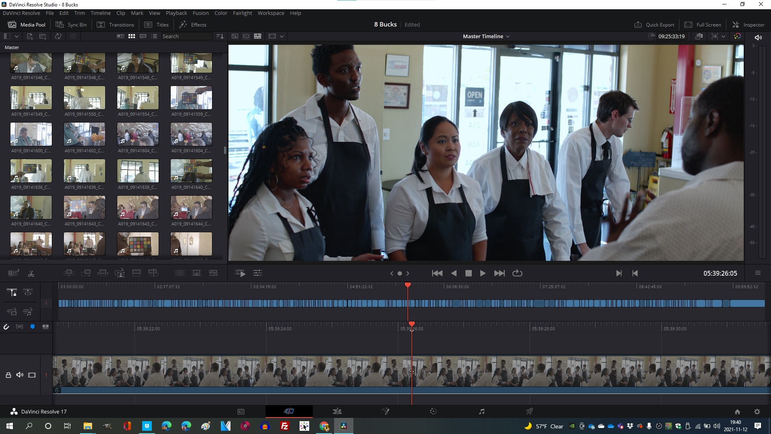771x434 pixels.
Task: Open media pool sort order dropdown
Action: [x=220, y=36]
